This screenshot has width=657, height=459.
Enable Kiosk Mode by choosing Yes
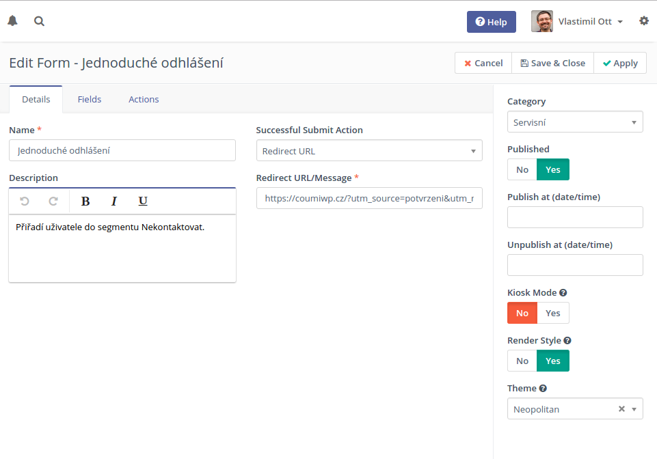click(553, 314)
